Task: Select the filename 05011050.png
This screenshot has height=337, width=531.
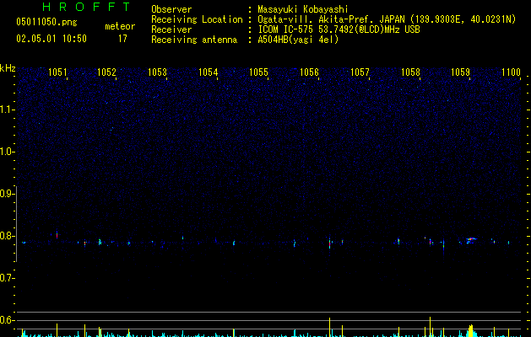Action: 46,22
